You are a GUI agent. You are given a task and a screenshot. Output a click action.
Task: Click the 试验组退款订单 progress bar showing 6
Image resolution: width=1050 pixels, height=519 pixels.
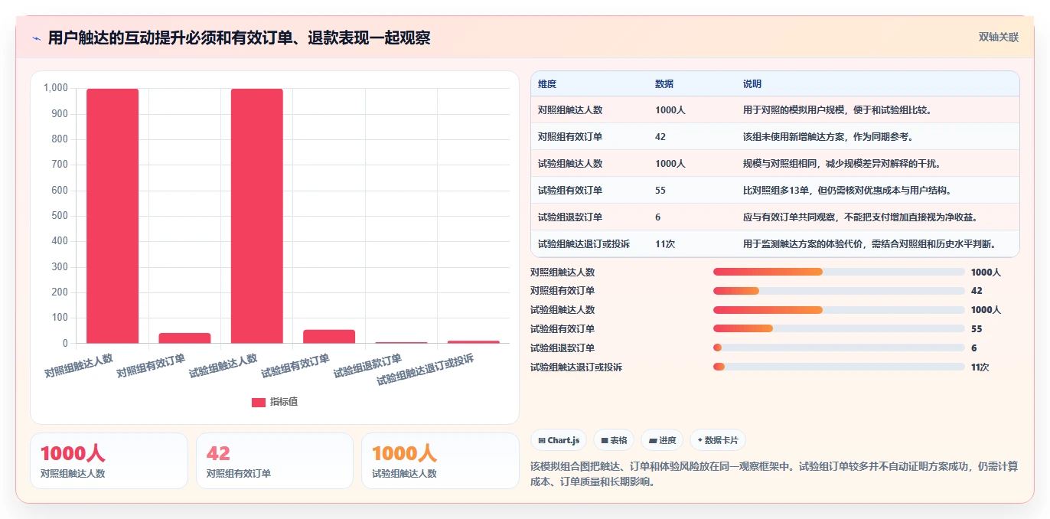coord(839,348)
